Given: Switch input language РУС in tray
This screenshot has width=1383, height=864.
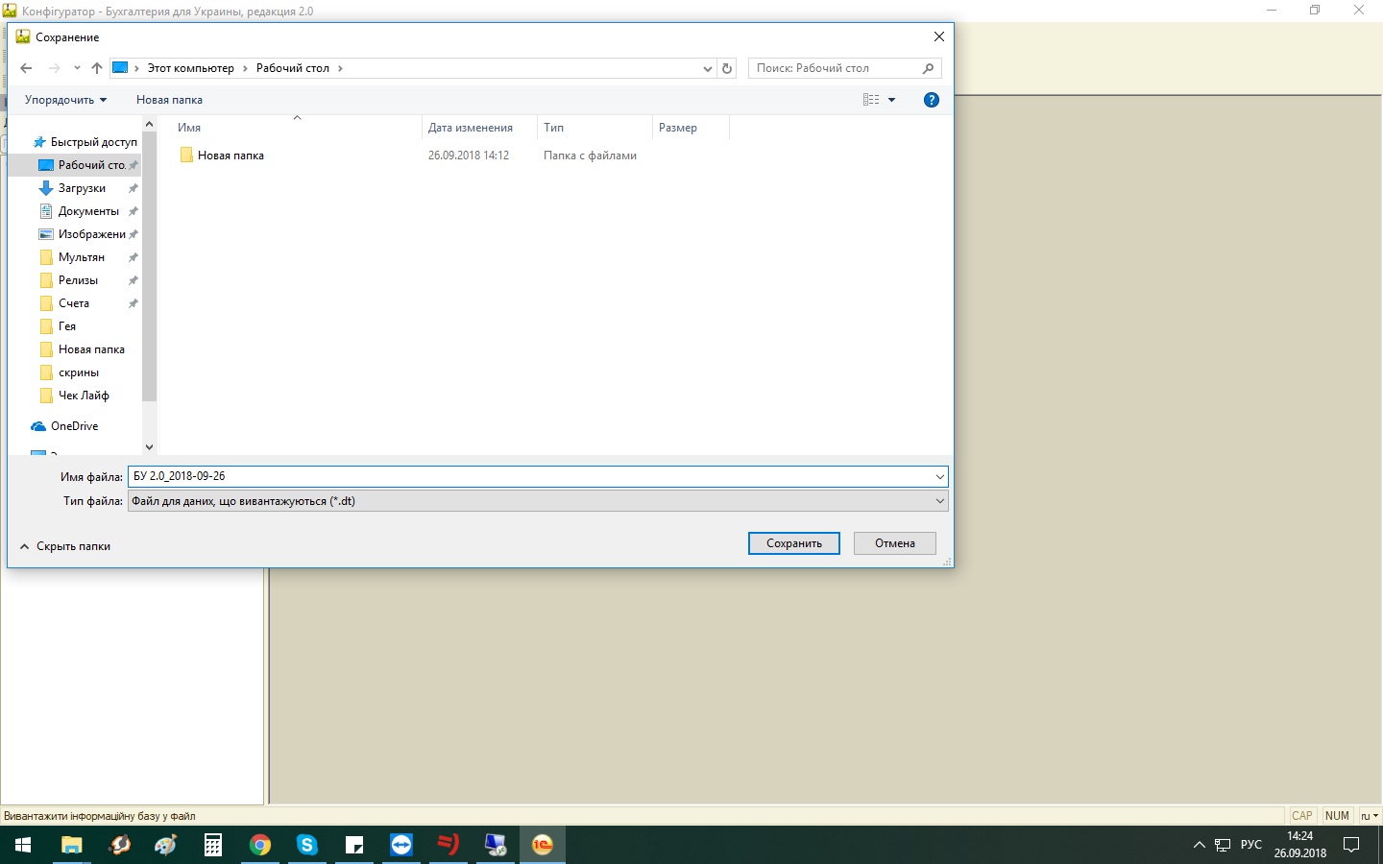Looking at the screenshot, I should (1251, 845).
